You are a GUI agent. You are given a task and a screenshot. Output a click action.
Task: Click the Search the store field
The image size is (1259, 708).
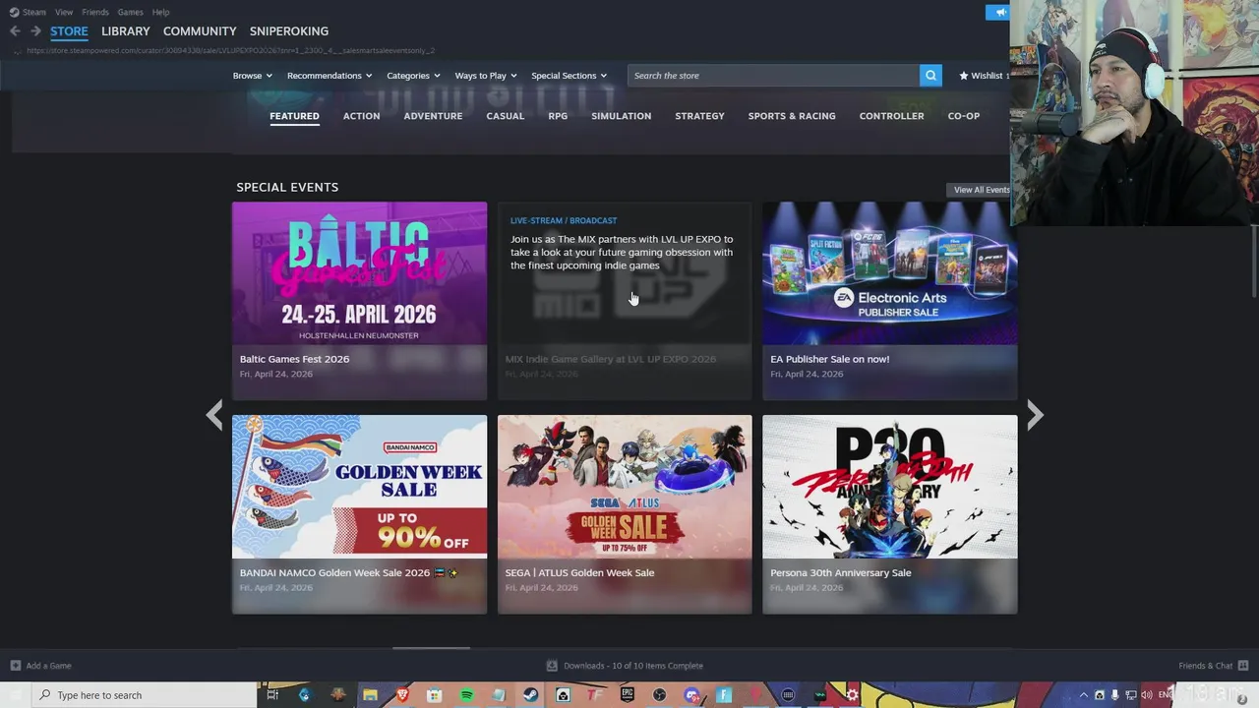point(773,76)
